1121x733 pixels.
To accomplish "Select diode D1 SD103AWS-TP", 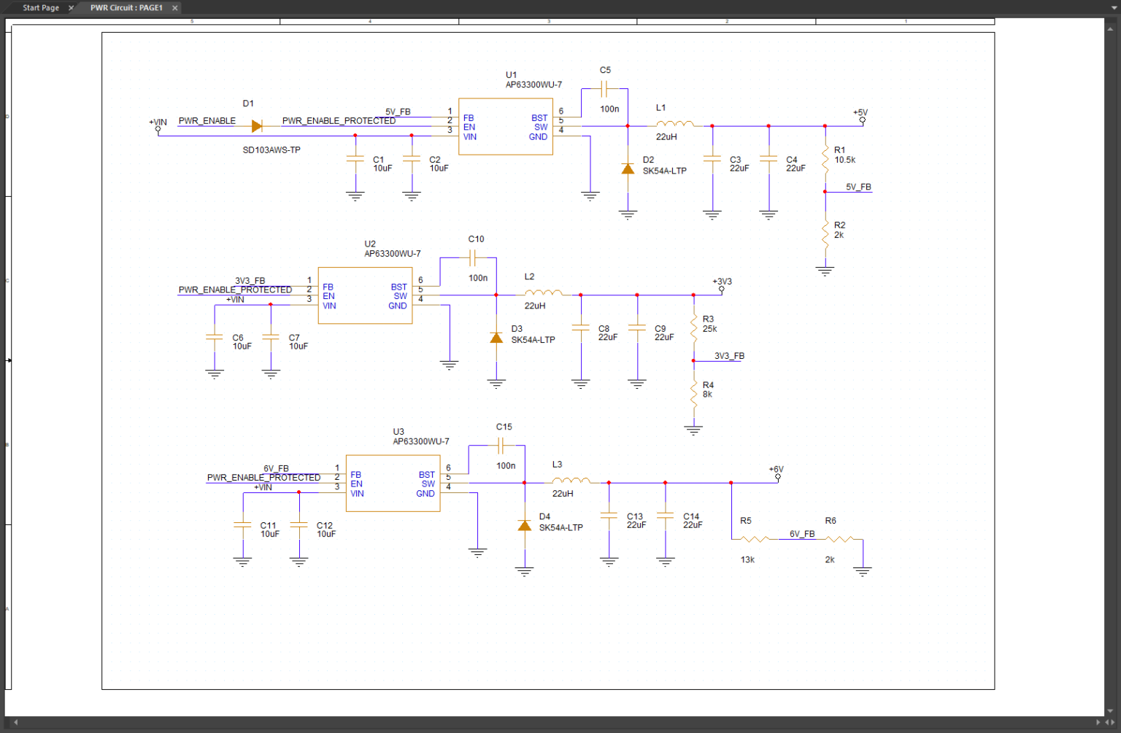I will 255,126.
